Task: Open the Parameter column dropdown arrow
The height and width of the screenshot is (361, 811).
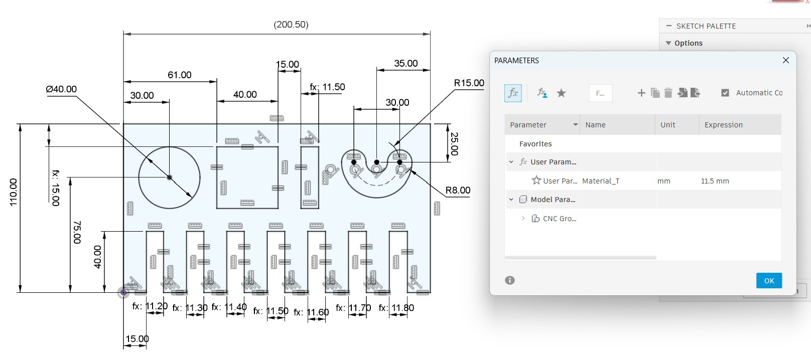Action: [x=575, y=125]
